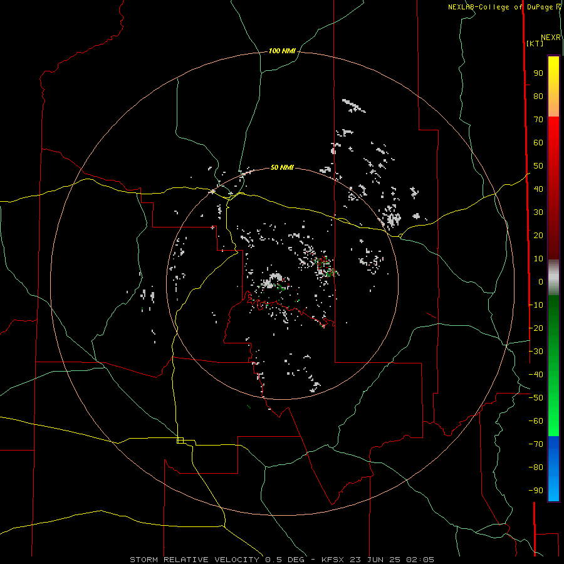
Task: Click the "80" scale value
Action: pyautogui.click(x=538, y=97)
